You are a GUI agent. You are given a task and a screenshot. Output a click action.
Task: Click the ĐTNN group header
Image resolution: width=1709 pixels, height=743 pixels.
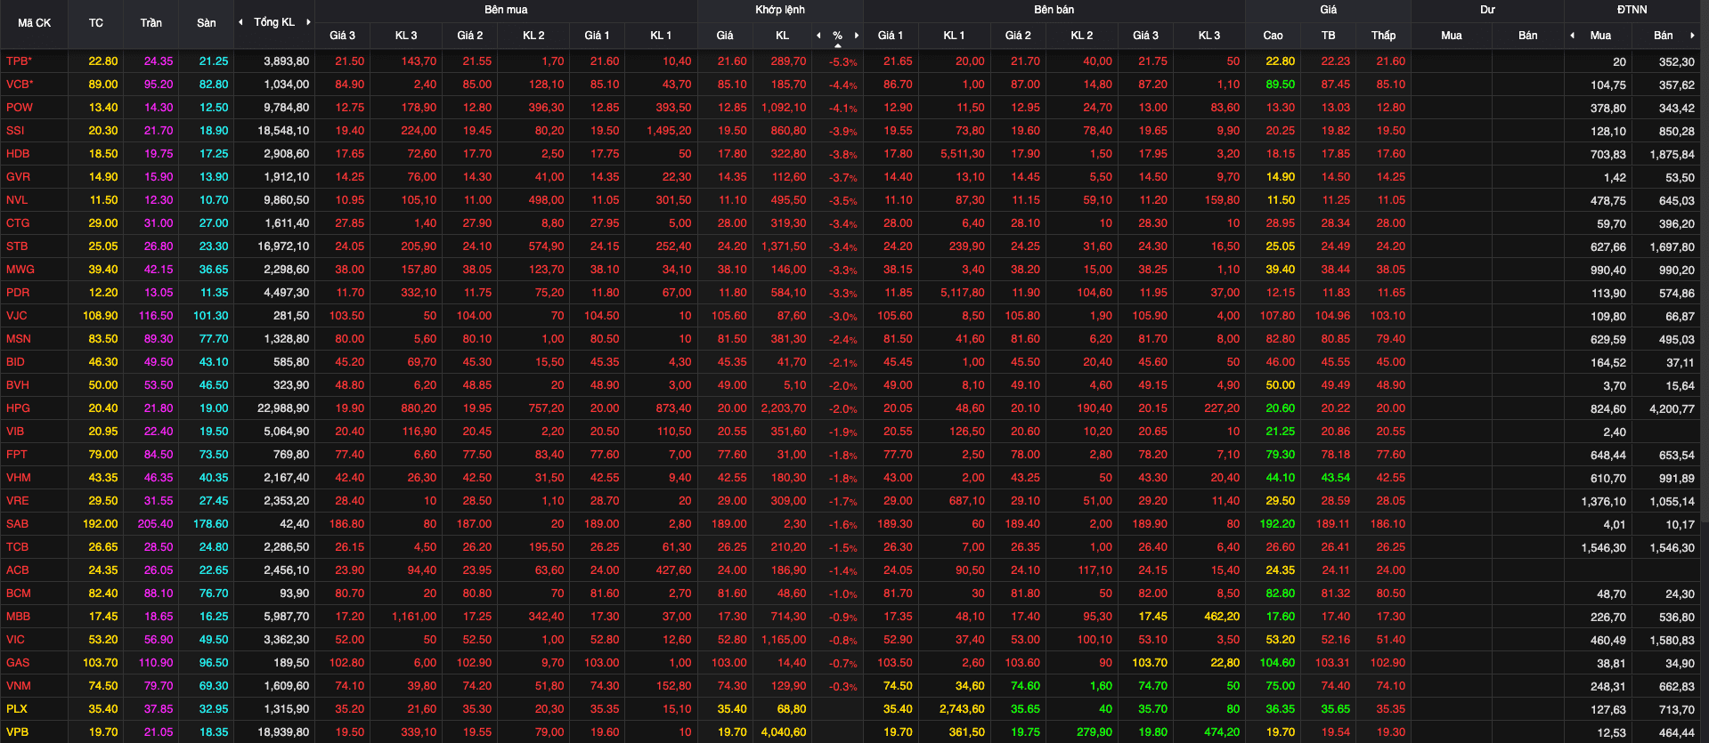(1632, 10)
